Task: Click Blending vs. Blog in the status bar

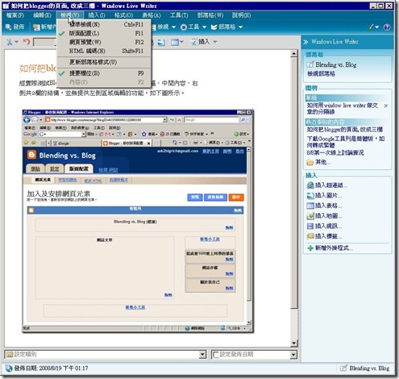Action: click(x=369, y=369)
